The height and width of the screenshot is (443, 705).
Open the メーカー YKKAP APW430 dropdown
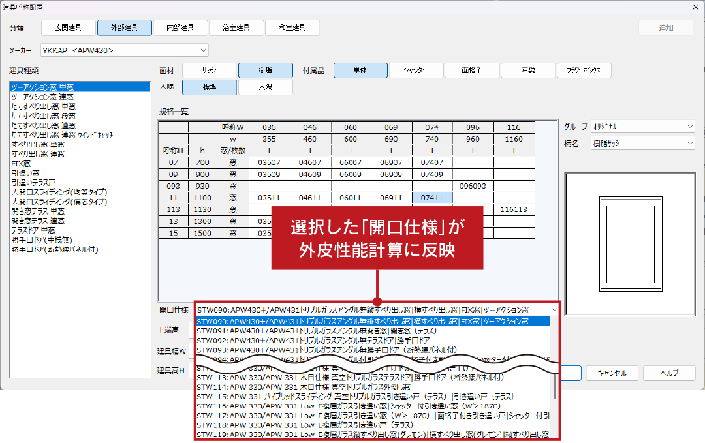125,50
